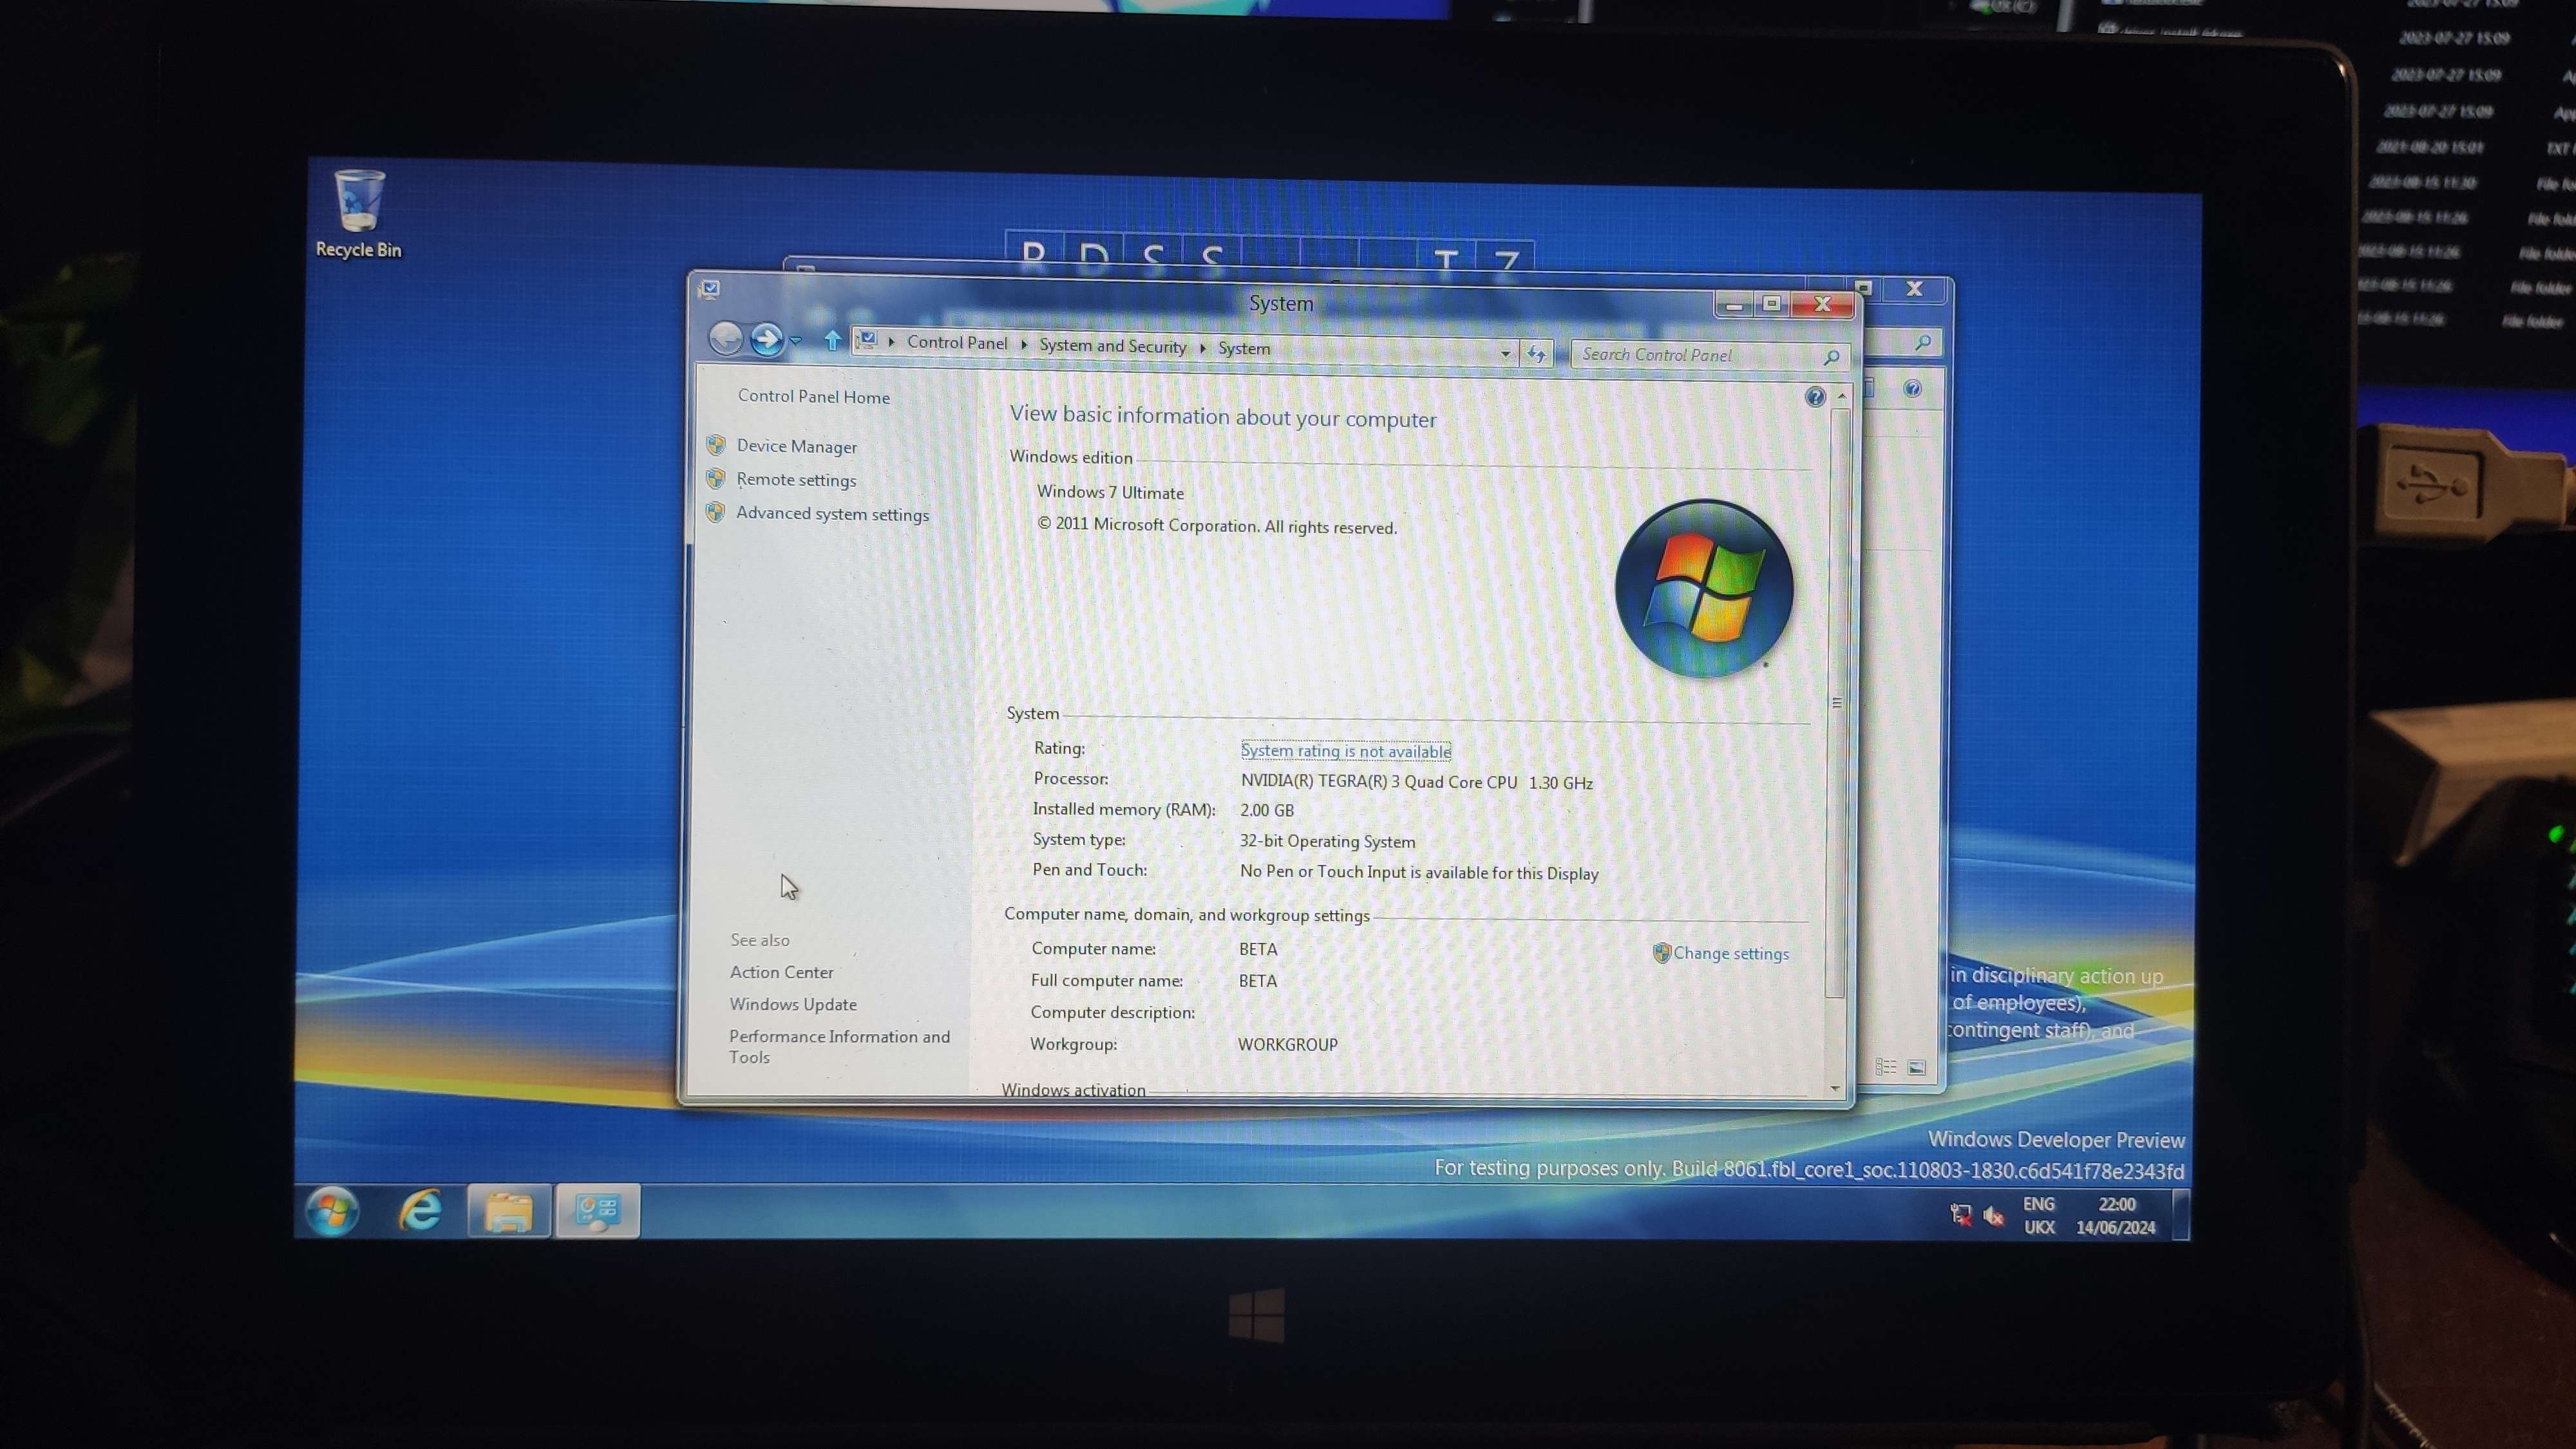The image size is (2576, 1449).
Task: Click the network tray icon
Action: click(x=1960, y=1215)
